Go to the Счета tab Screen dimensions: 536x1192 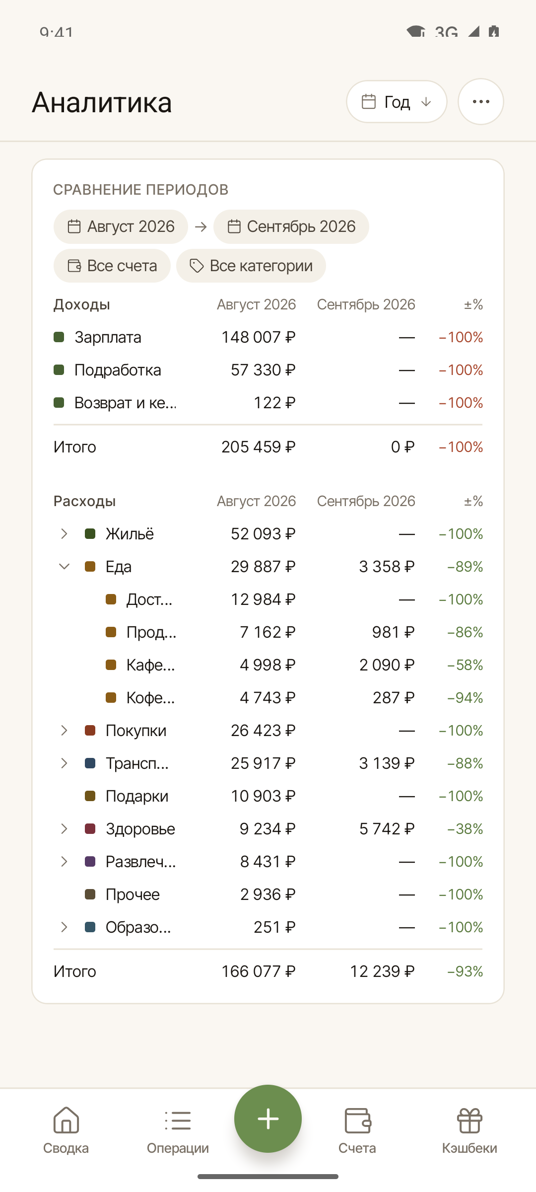[357, 1130]
